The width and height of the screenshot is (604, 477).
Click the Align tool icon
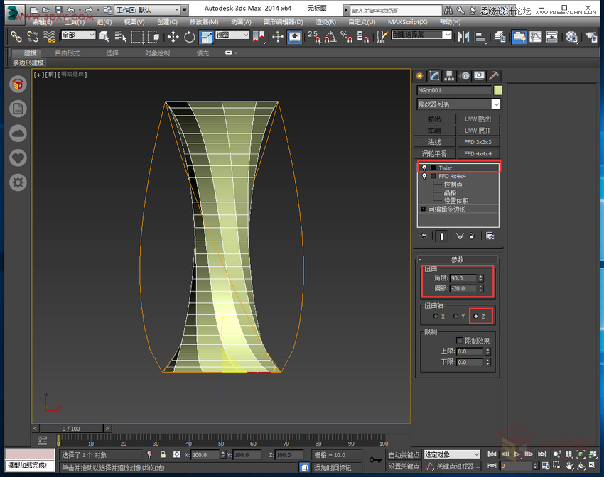pyautogui.click(x=480, y=36)
